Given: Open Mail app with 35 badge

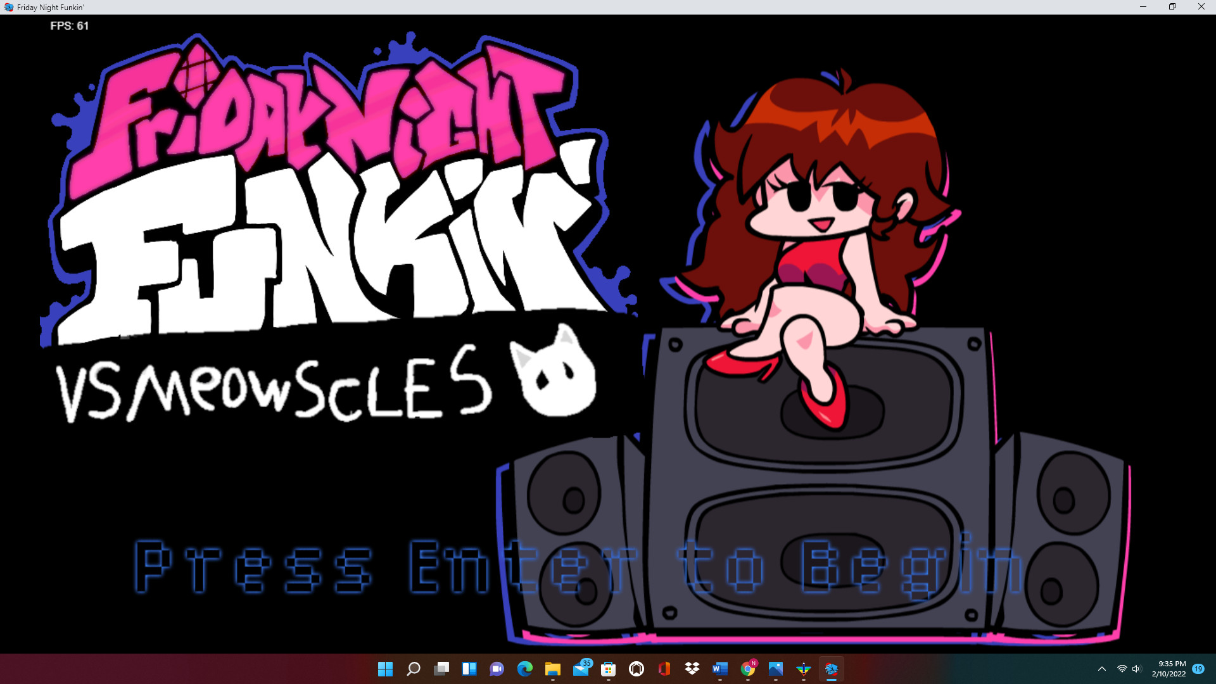Looking at the screenshot, I should coord(581,669).
